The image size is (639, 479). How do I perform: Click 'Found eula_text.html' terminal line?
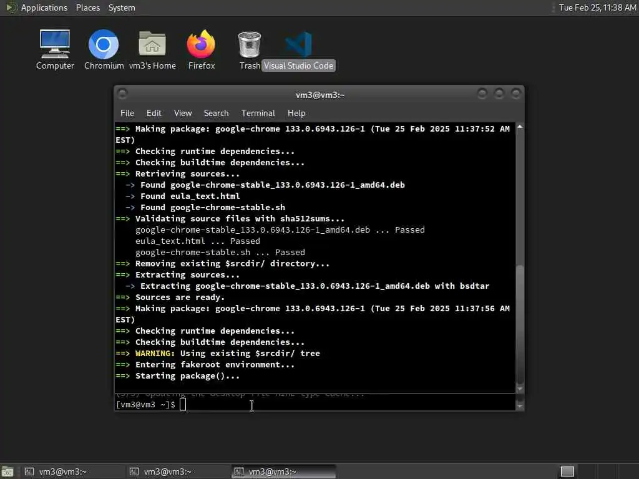(190, 196)
